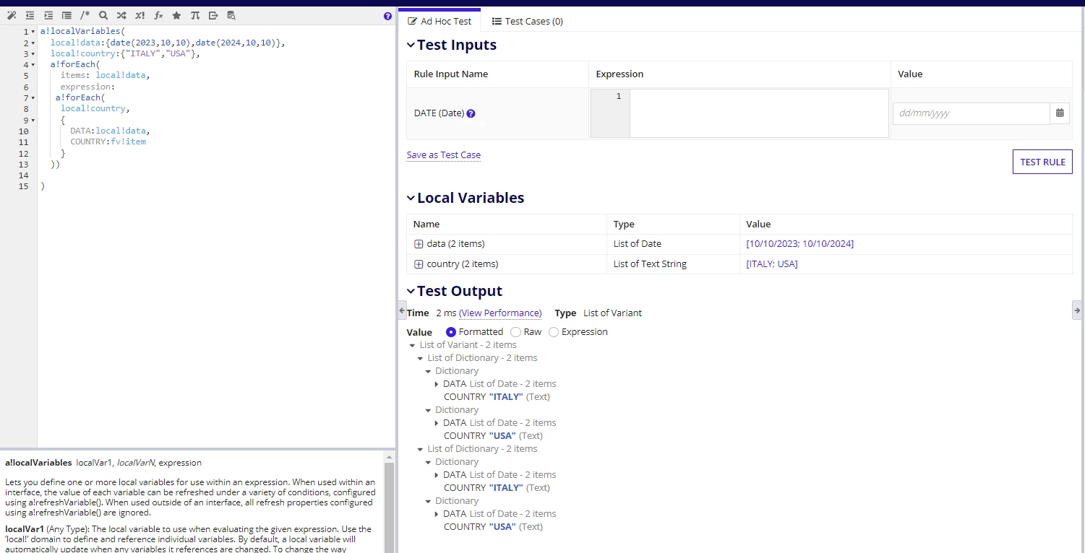
Task: Click the List of Date type cell
Action: pos(673,244)
